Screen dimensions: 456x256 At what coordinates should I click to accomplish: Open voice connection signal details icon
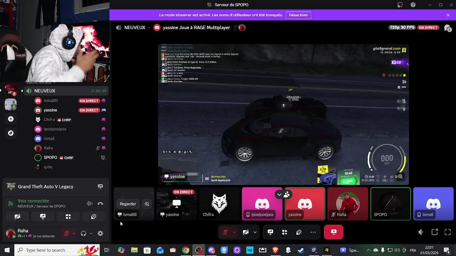coord(11,204)
